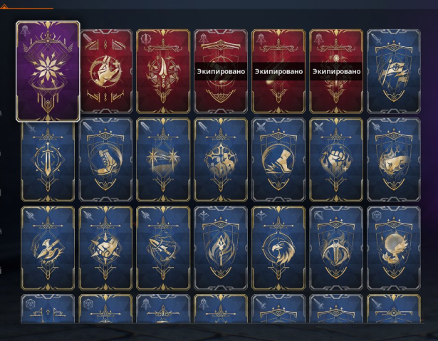Select the blue glowing orb card
The height and width of the screenshot is (341, 438).
click(394, 248)
